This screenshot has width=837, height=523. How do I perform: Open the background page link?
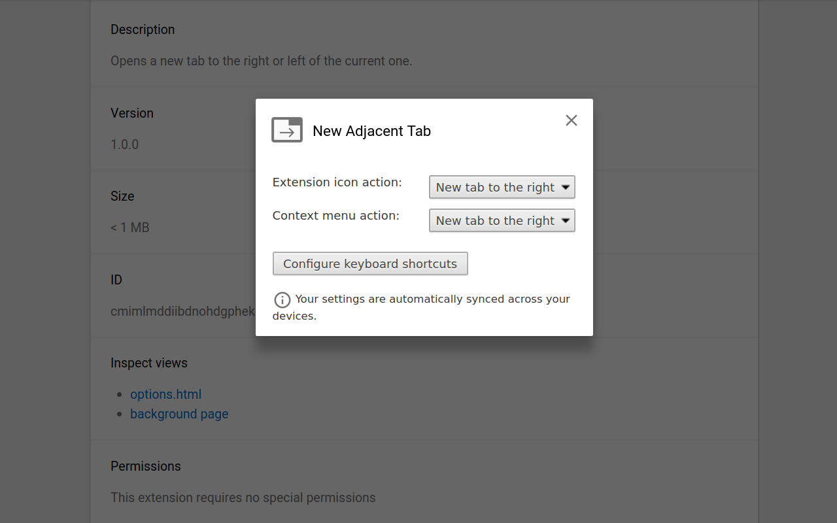click(179, 414)
